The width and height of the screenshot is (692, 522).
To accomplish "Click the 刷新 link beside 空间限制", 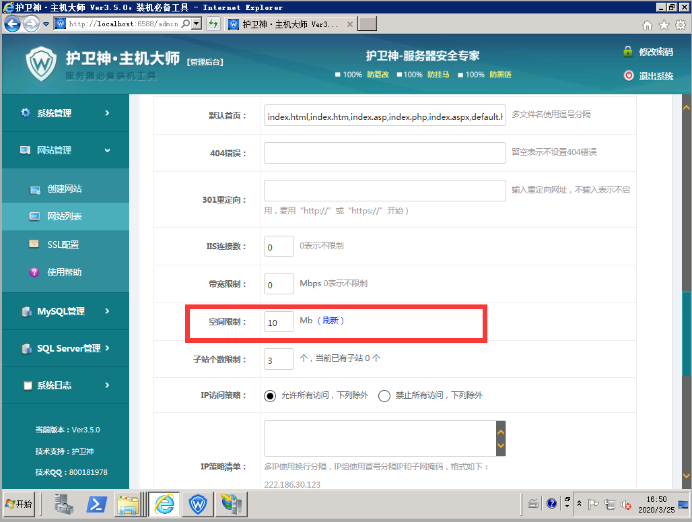I will click(330, 321).
